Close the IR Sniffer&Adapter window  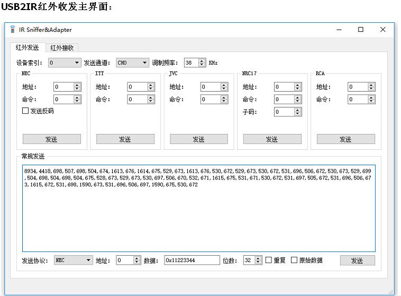tap(382, 30)
